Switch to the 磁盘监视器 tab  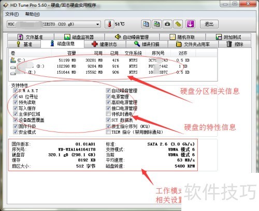(x=79, y=37)
